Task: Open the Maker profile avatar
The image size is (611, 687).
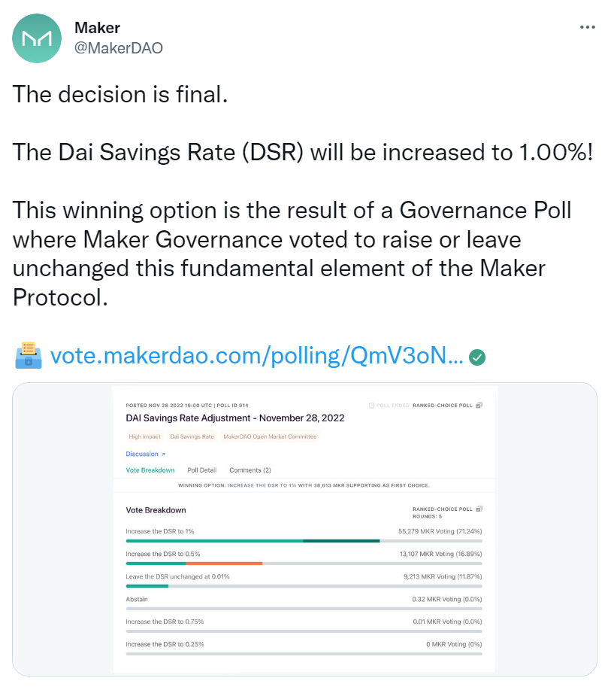Action: [x=37, y=38]
